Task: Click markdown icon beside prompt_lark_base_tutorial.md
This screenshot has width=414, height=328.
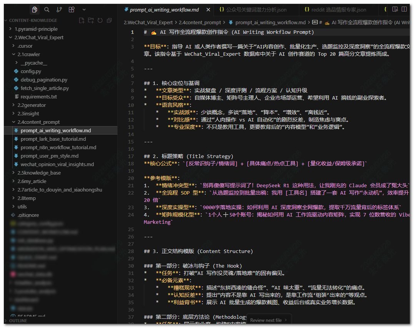Action: tap(16, 139)
